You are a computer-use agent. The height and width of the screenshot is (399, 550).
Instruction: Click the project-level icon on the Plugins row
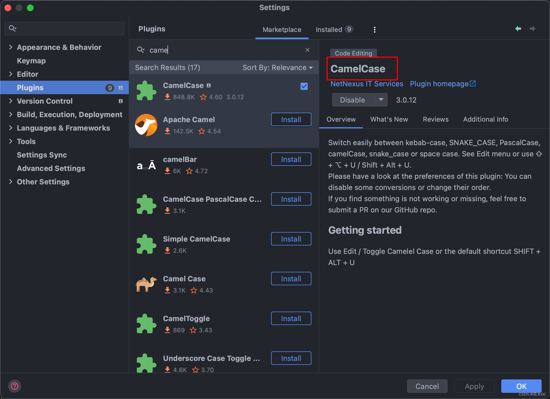(121, 88)
